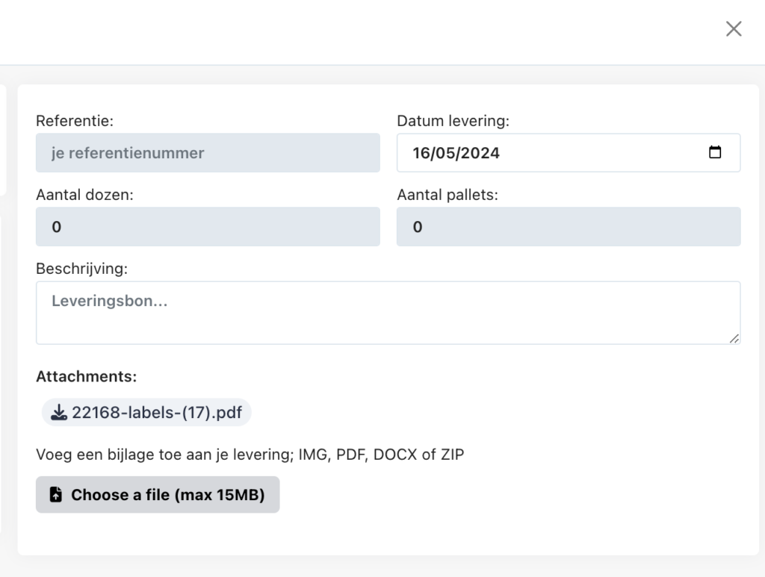Screen dimensions: 765x577
Task: Open the calendar picker in Datum levering
Action: pyautogui.click(x=715, y=152)
